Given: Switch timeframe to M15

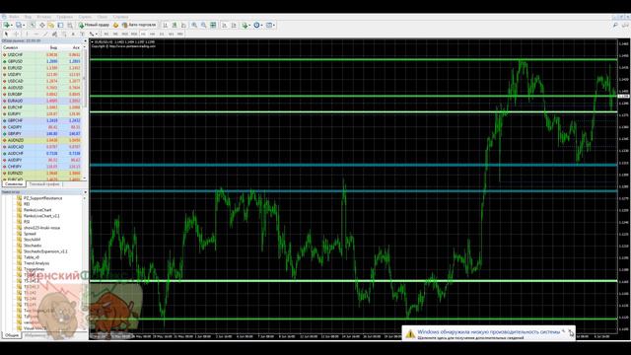Looking at the screenshot, I should 124,35.
